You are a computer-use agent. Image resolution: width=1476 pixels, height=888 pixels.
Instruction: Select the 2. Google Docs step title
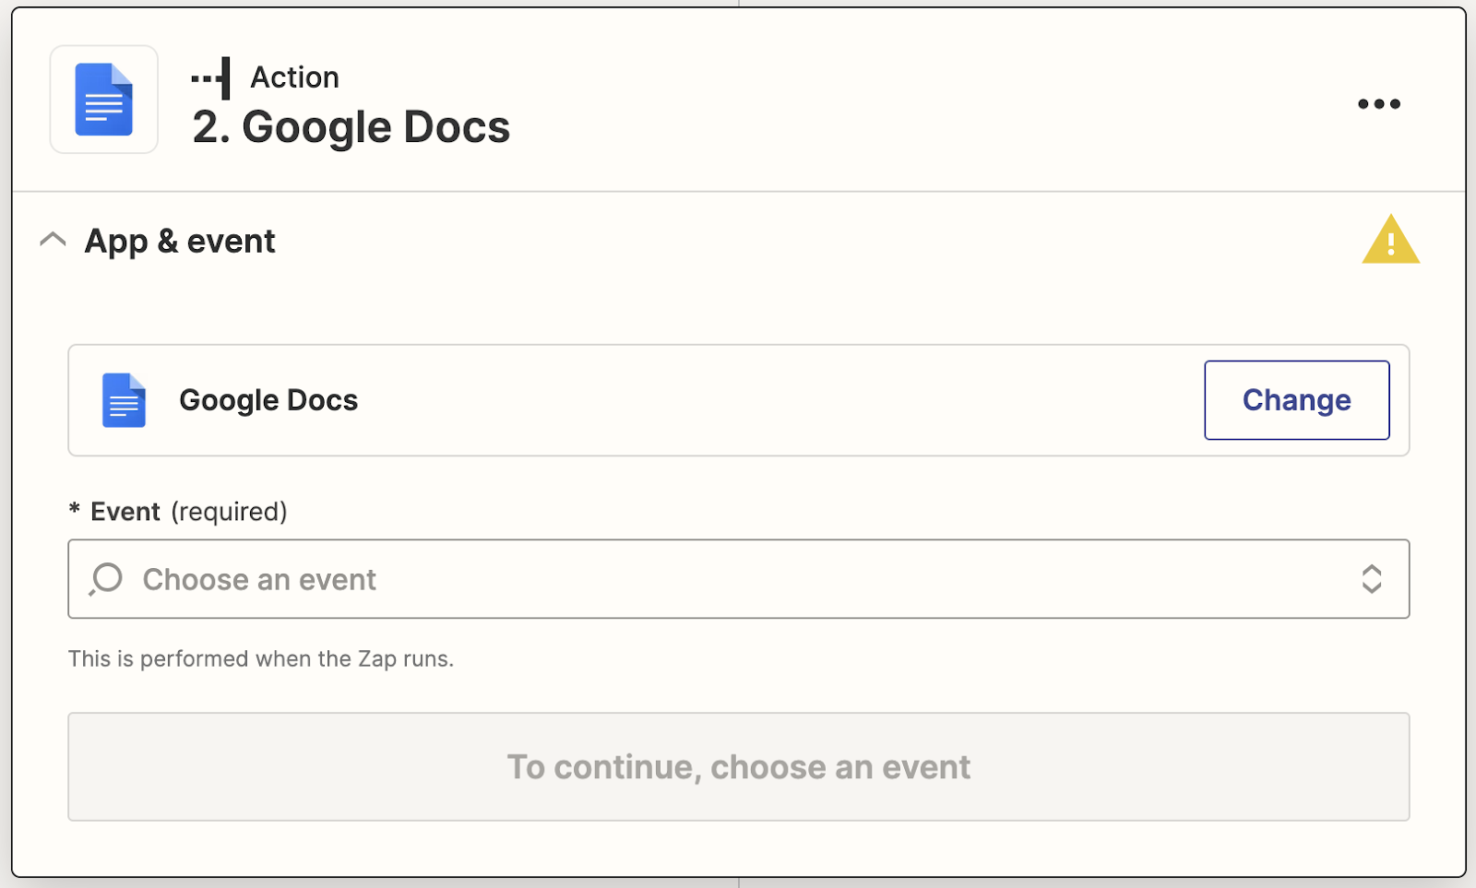pyautogui.click(x=351, y=127)
